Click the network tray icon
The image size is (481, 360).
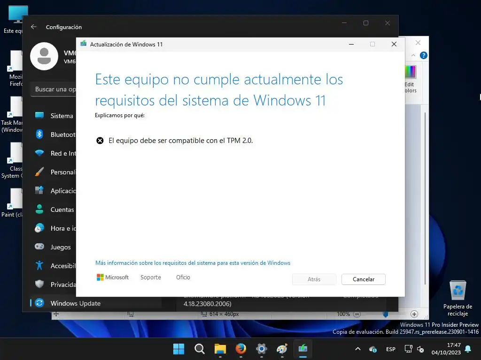408,349
